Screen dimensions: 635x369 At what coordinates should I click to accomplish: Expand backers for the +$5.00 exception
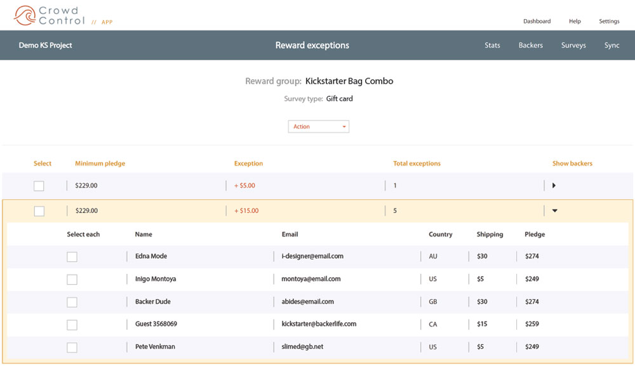point(554,186)
